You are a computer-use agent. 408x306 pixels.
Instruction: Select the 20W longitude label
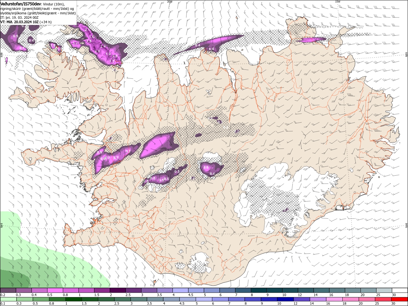170,2
